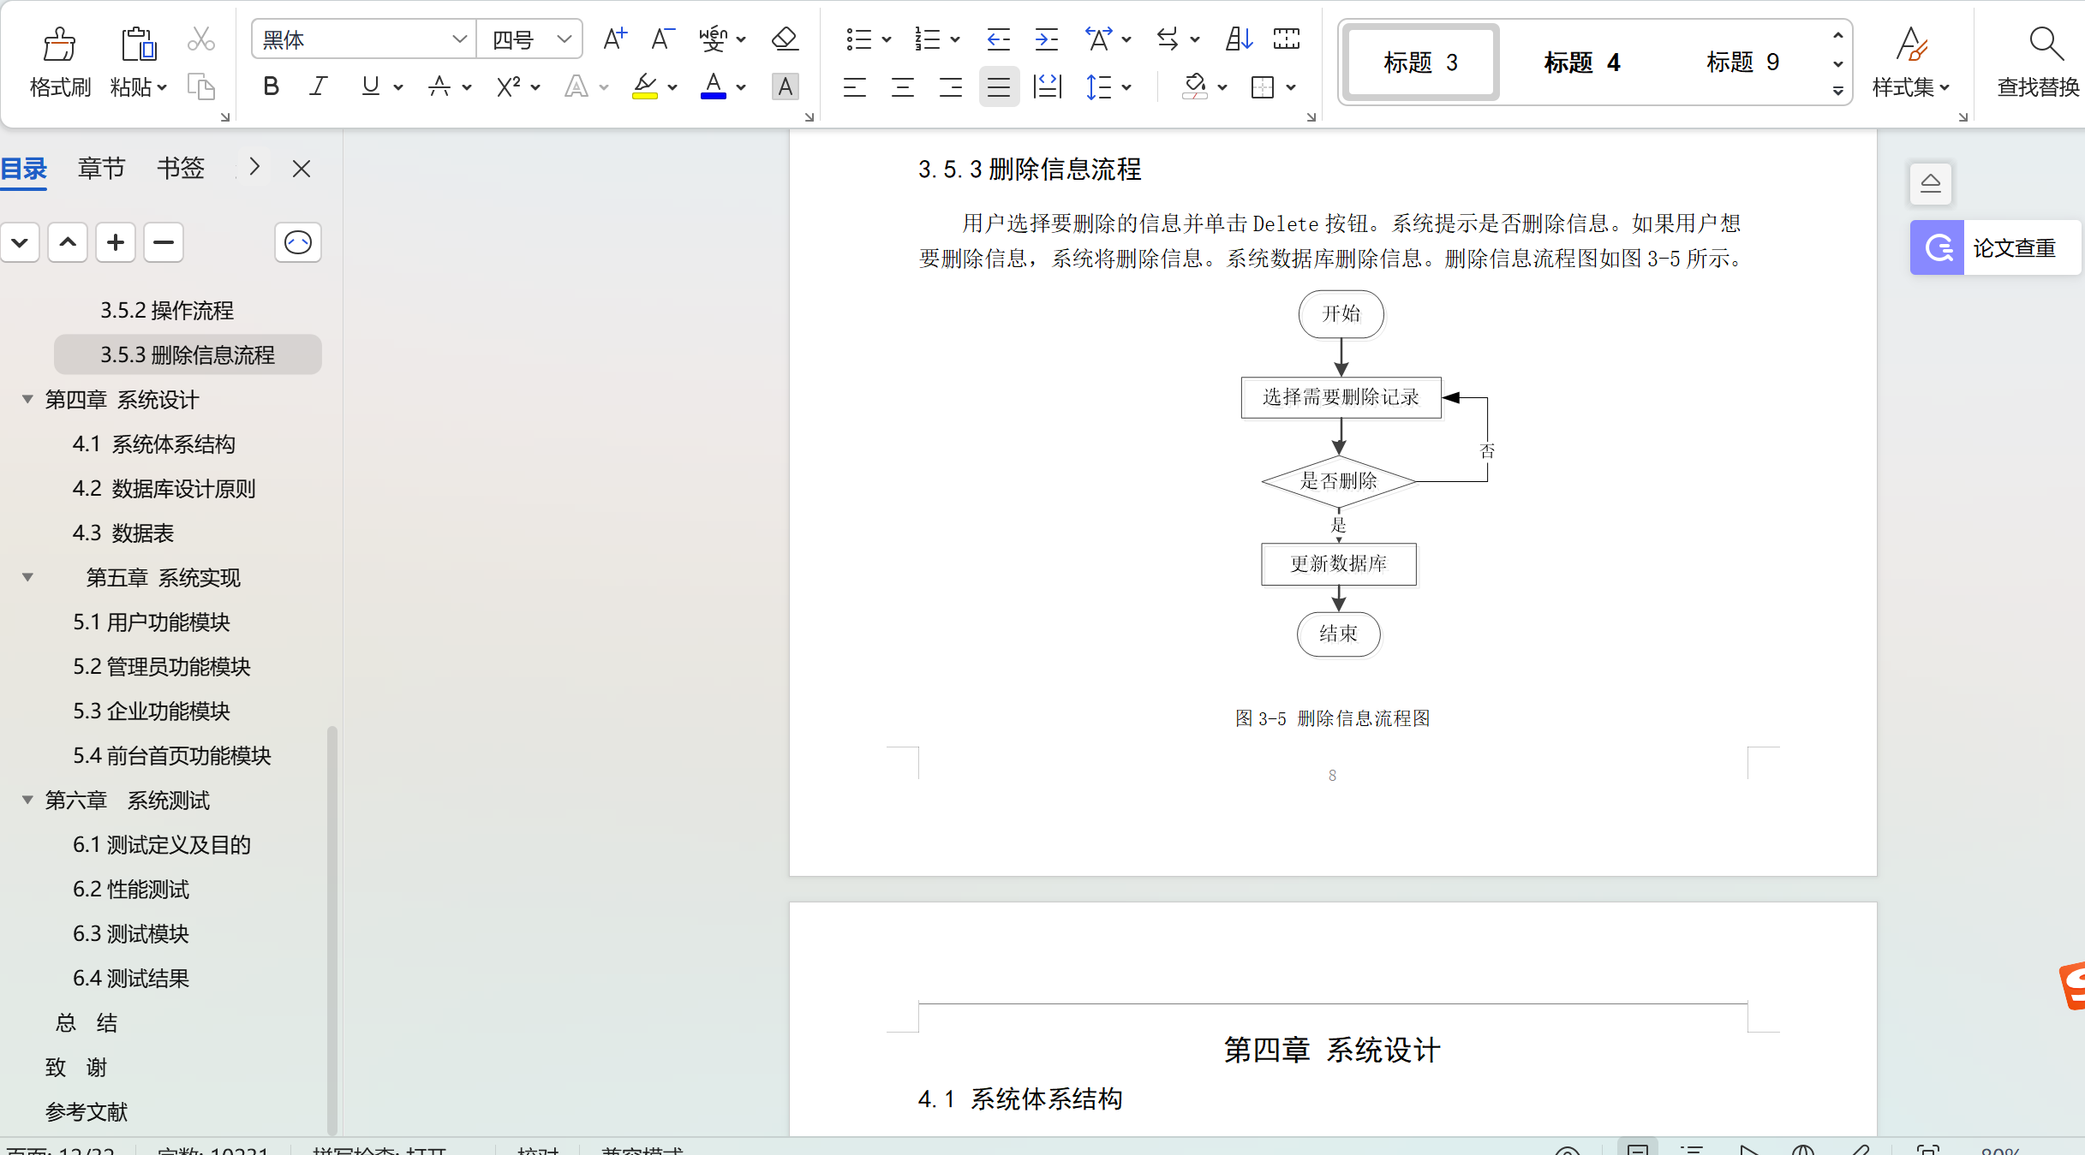Viewport: 2085px width, 1155px height.
Task: Click the Find and Replace (查找替换) magnifier icon
Action: click(2045, 44)
